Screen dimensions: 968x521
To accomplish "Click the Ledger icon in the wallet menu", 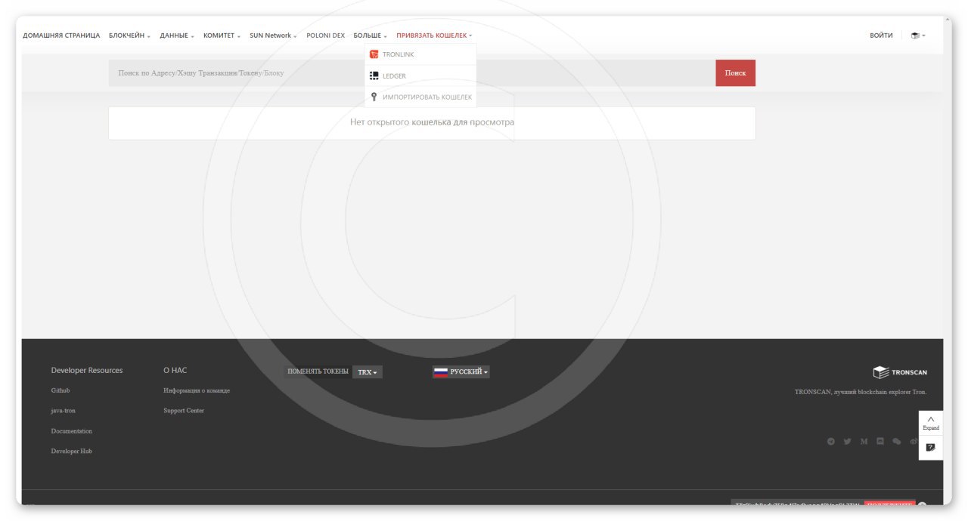I will (374, 76).
